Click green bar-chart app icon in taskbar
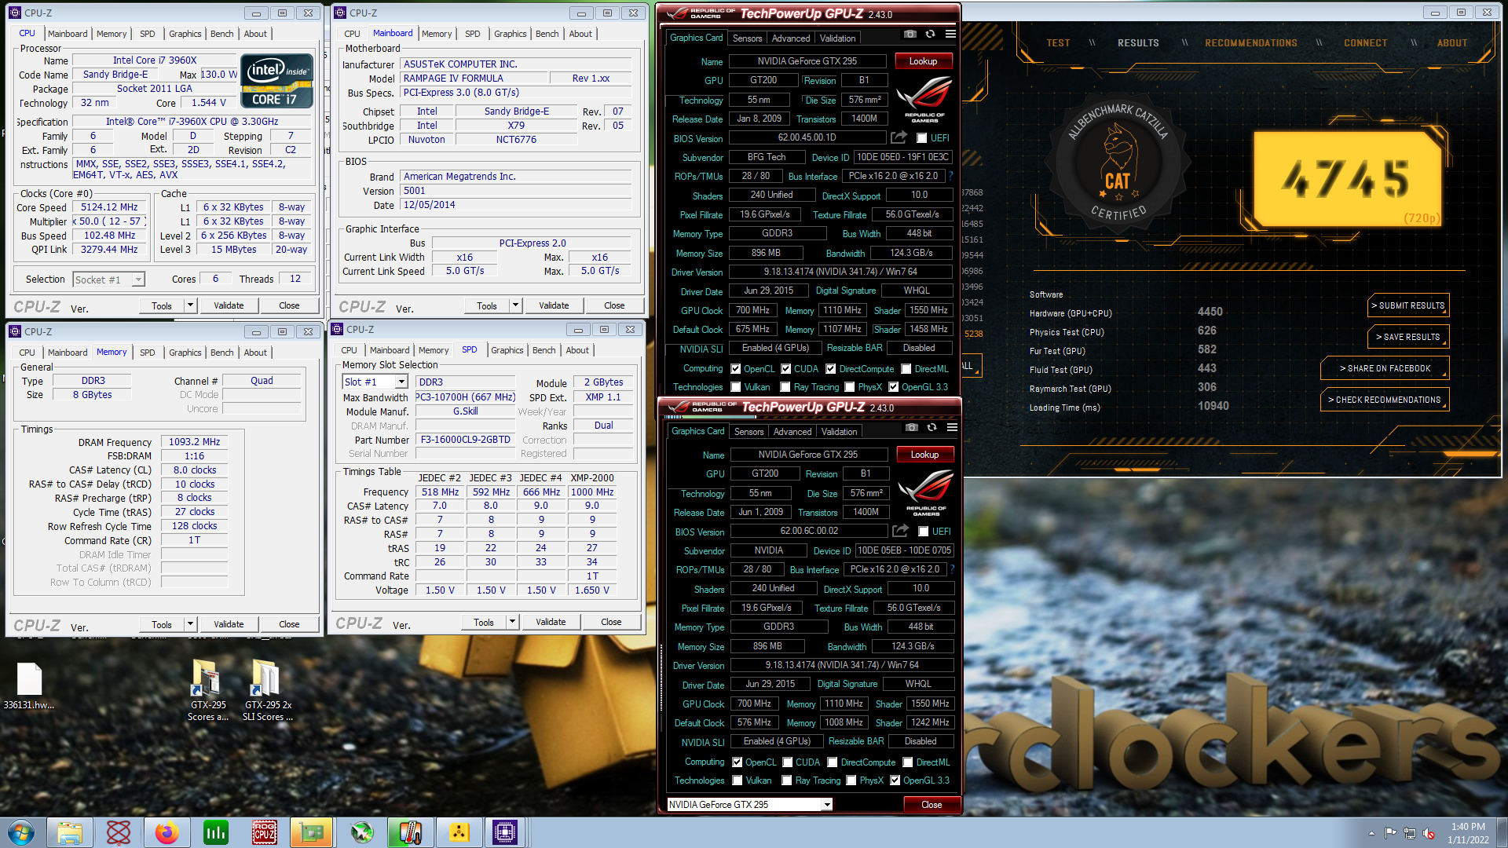The width and height of the screenshot is (1508, 848). [215, 832]
